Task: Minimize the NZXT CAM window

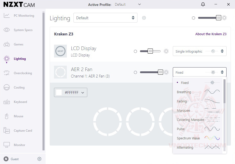Action: pos(216,5)
